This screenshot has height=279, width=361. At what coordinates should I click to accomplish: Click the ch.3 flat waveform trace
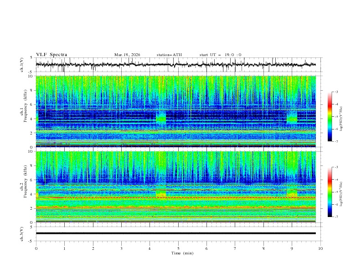coord(176,233)
